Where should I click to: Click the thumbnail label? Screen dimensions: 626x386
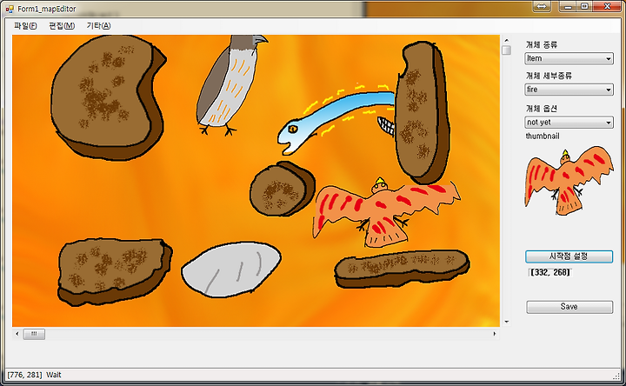point(543,136)
